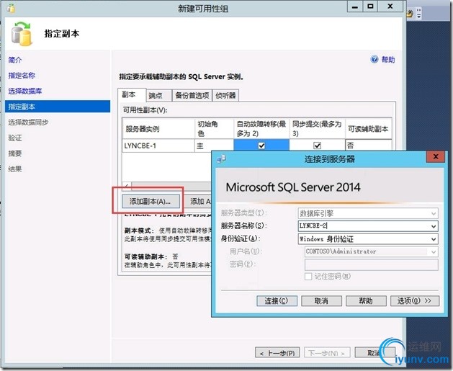Click the 初始角色 column header
The height and width of the screenshot is (371, 453).
[x=214, y=128]
